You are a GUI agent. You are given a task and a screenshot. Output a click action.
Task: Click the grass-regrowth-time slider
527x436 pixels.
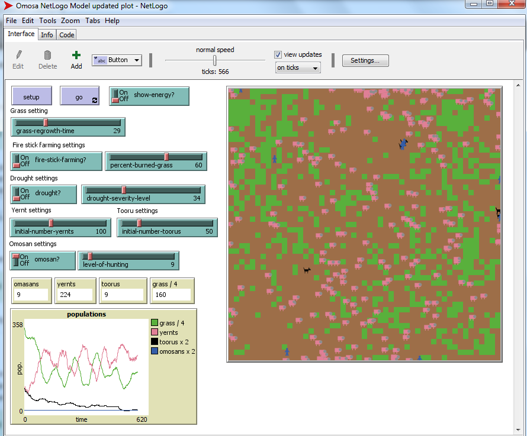[68, 127]
